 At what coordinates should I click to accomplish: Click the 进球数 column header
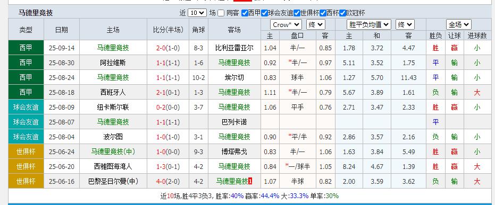click(477, 36)
